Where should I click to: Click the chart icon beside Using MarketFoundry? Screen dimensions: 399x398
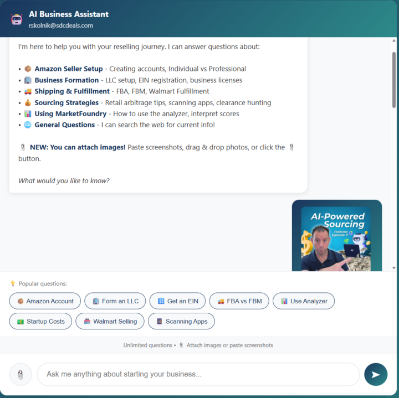(x=28, y=113)
